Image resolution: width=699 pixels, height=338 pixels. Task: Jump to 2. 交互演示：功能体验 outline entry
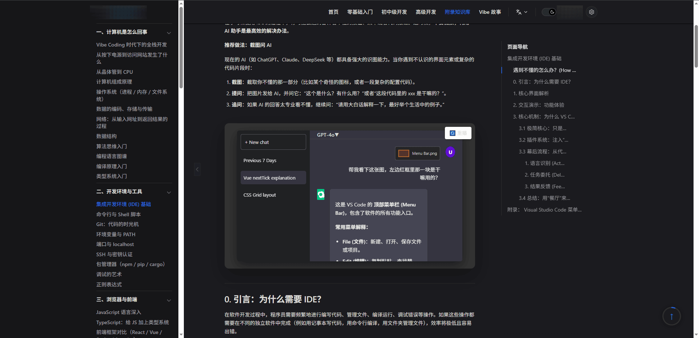click(x=538, y=105)
